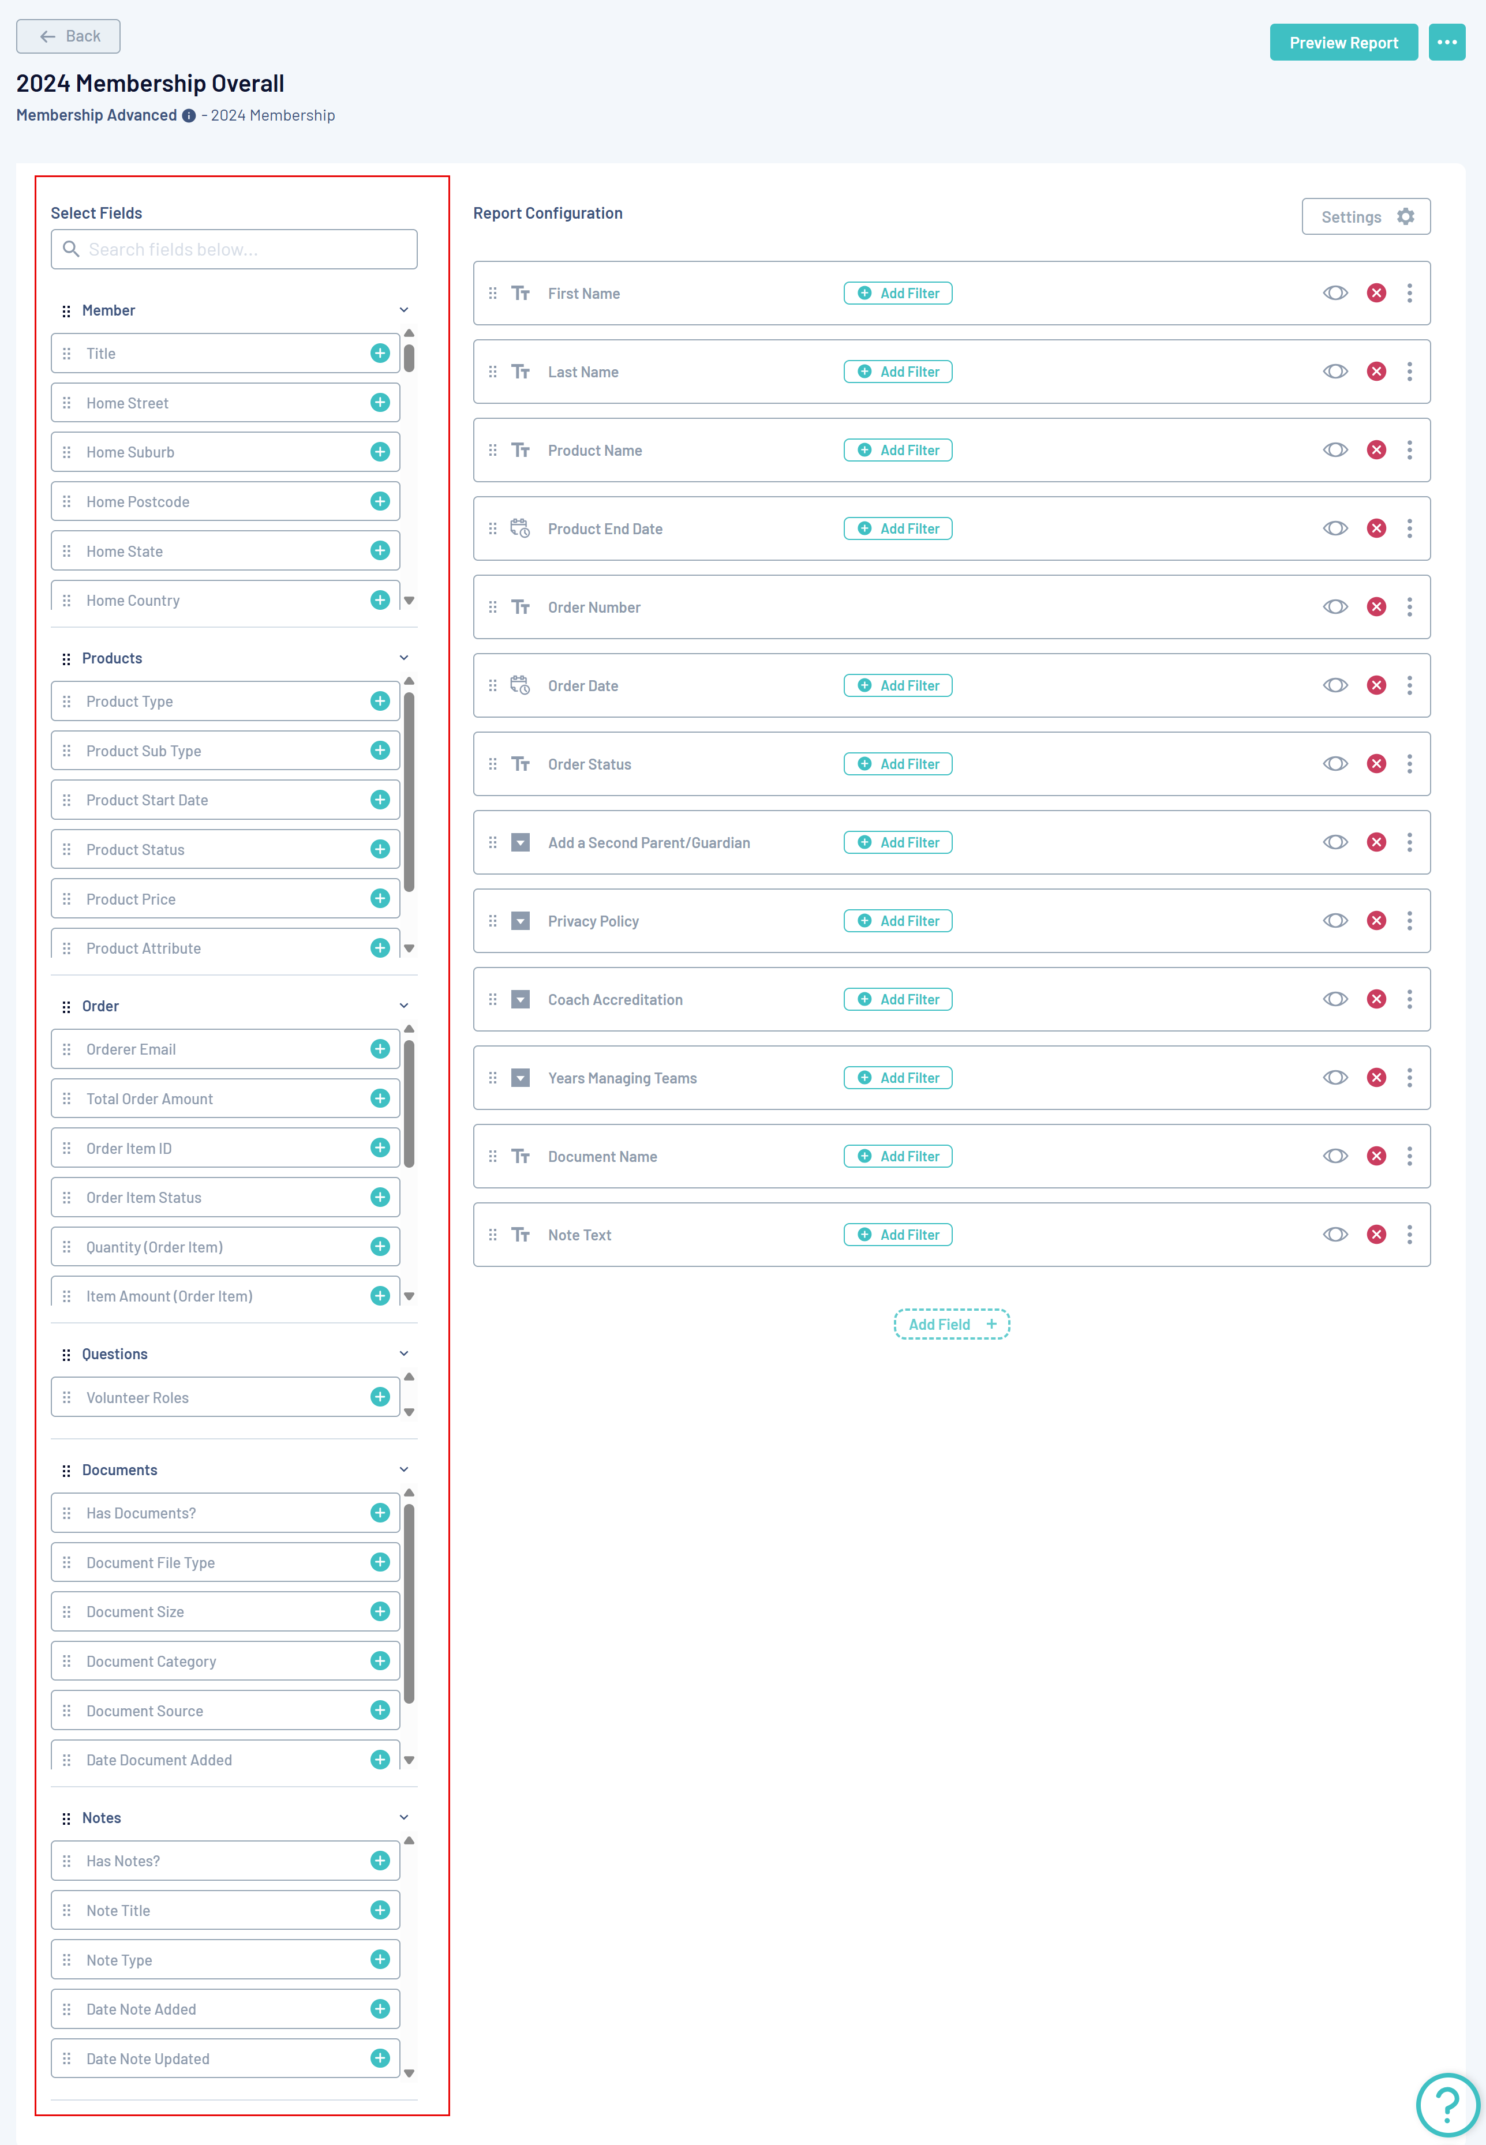The height and width of the screenshot is (2145, 1486).
Task: Toggle visibility of Coach Accreditation field
Action: pos(1335,999)
